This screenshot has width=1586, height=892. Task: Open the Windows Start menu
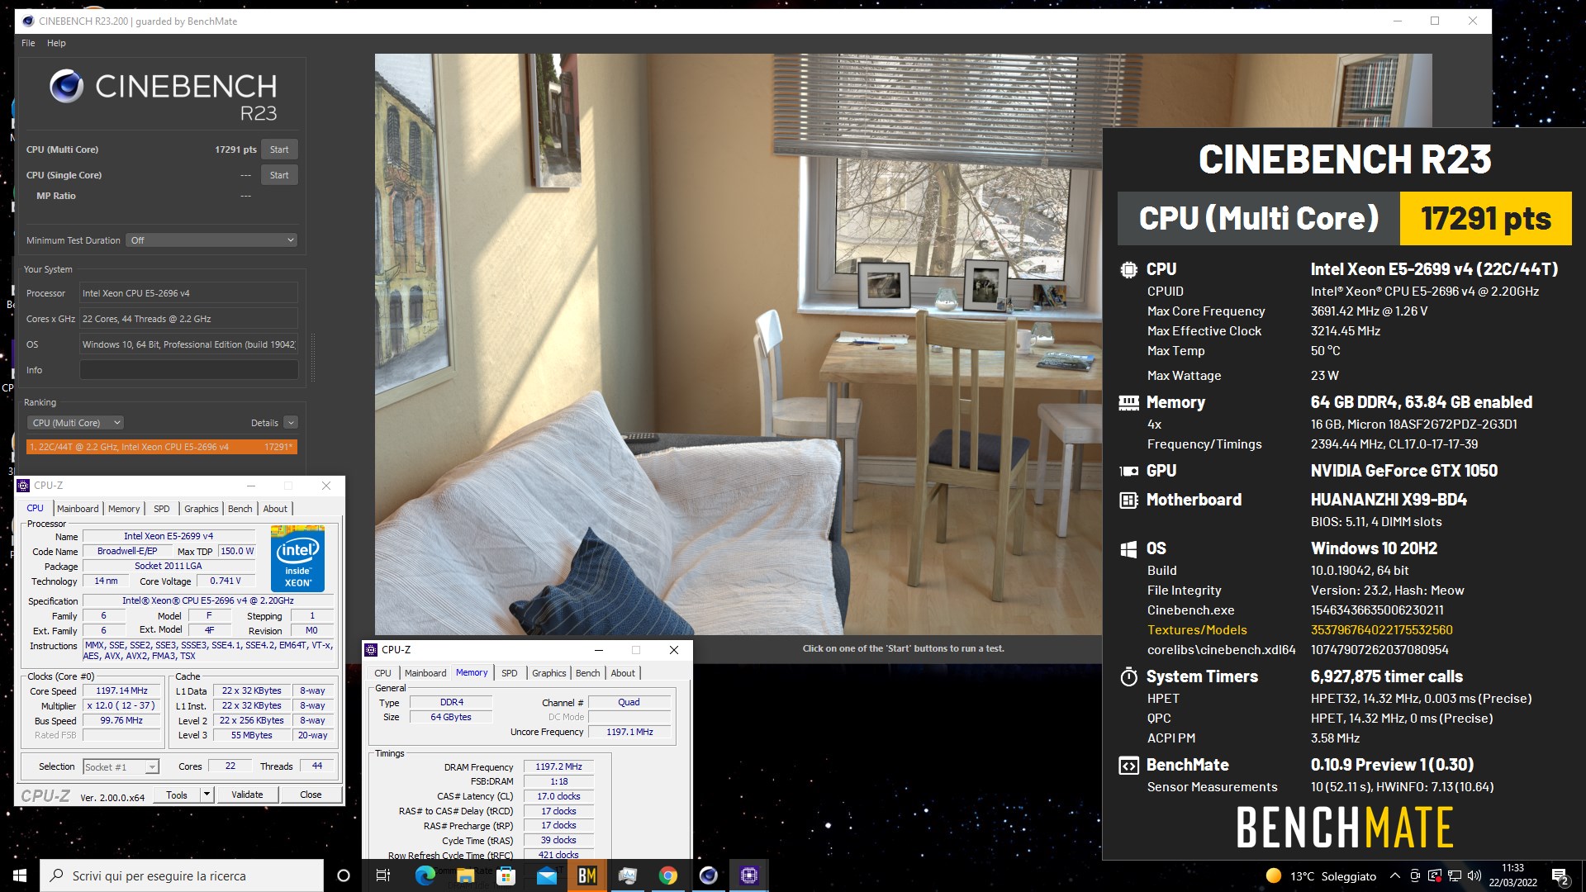[x=20, y=875]
